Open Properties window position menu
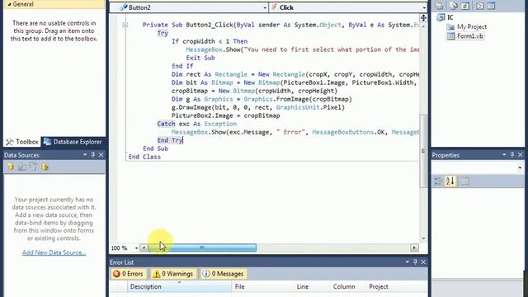The height and width of the screenshot is (297, 528). 504,155
